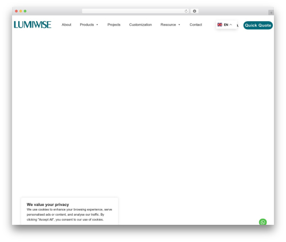Expand the EN language selector chevron

click(x=231, y=25)
